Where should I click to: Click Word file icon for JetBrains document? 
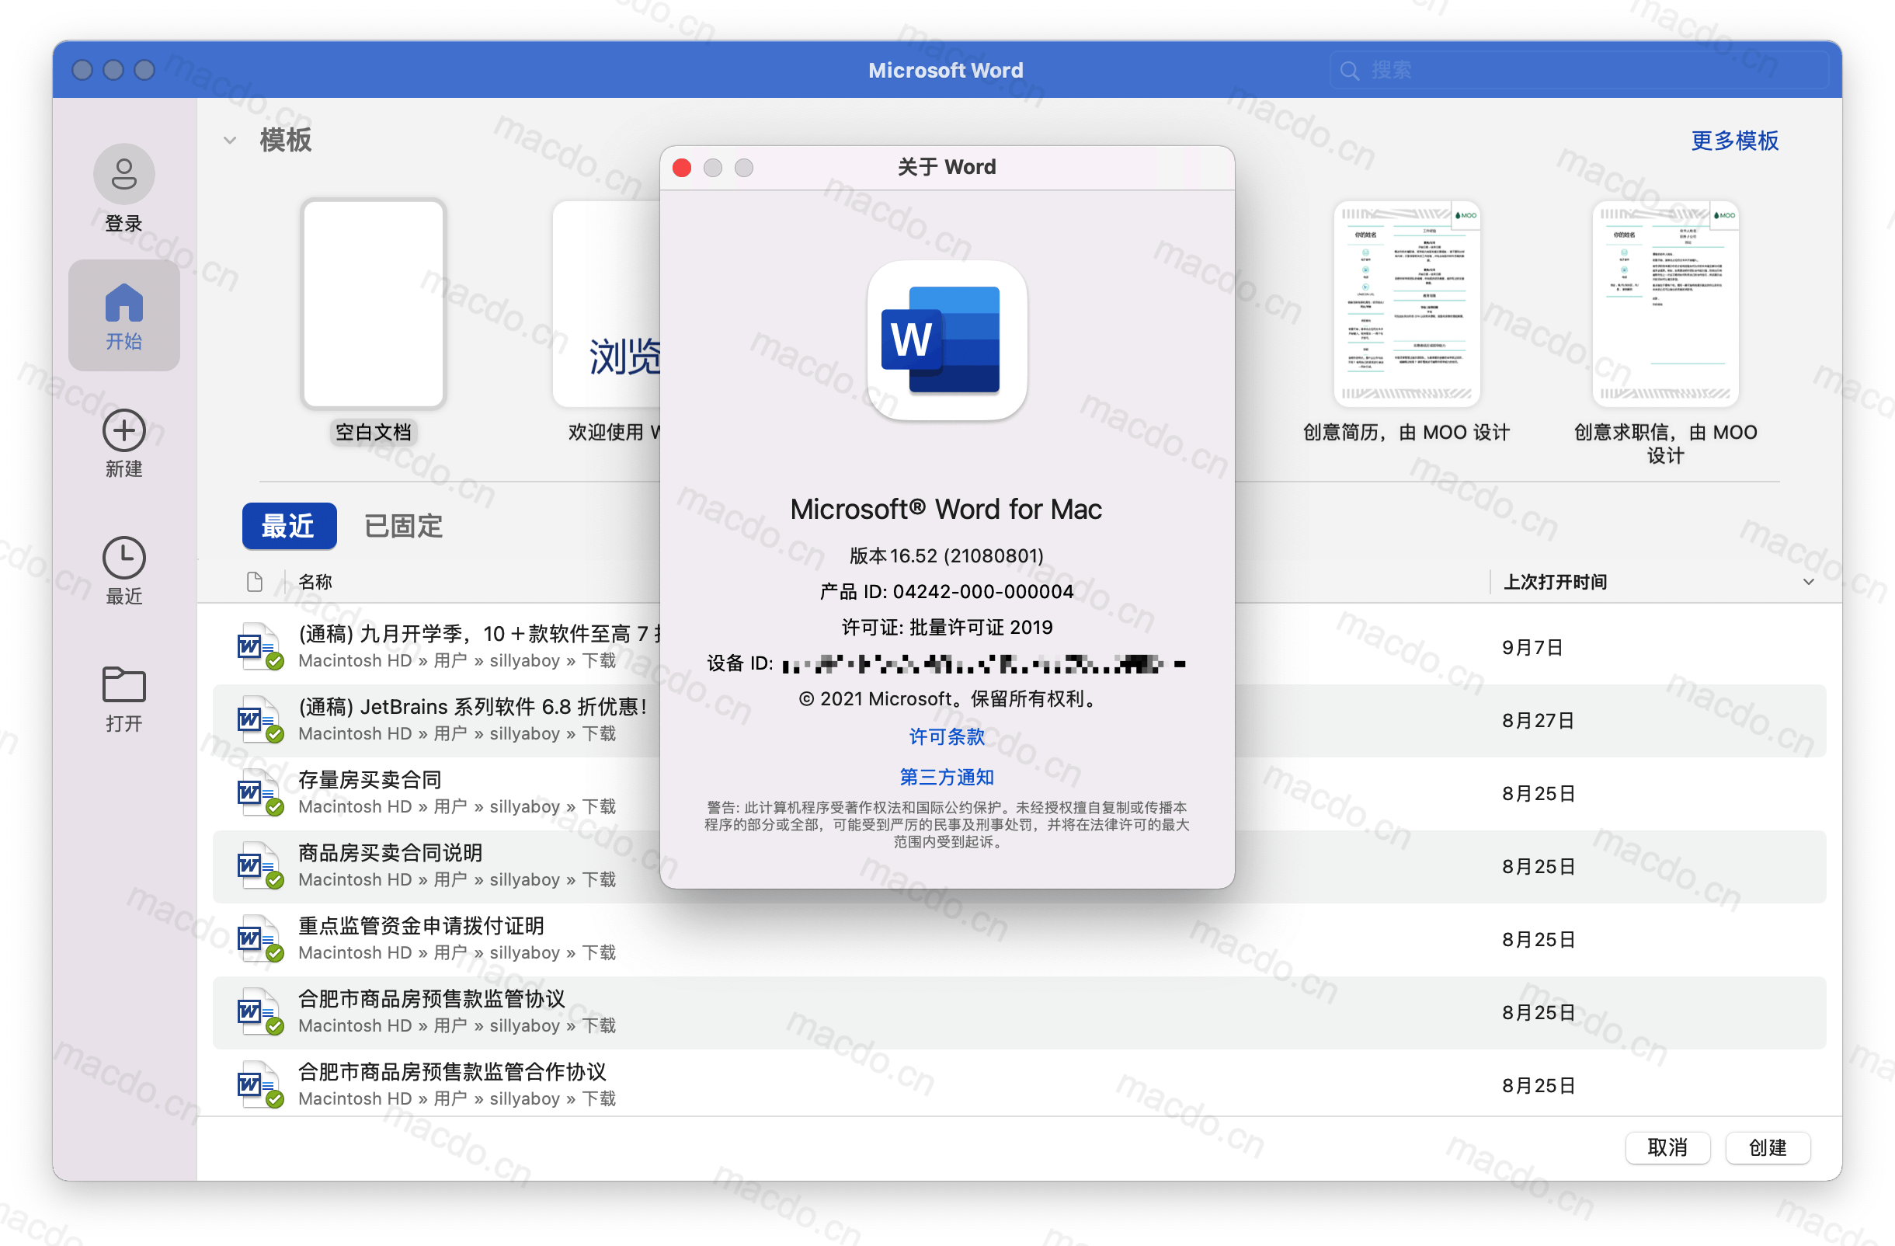pyautogui.click(x=259, y=720)
